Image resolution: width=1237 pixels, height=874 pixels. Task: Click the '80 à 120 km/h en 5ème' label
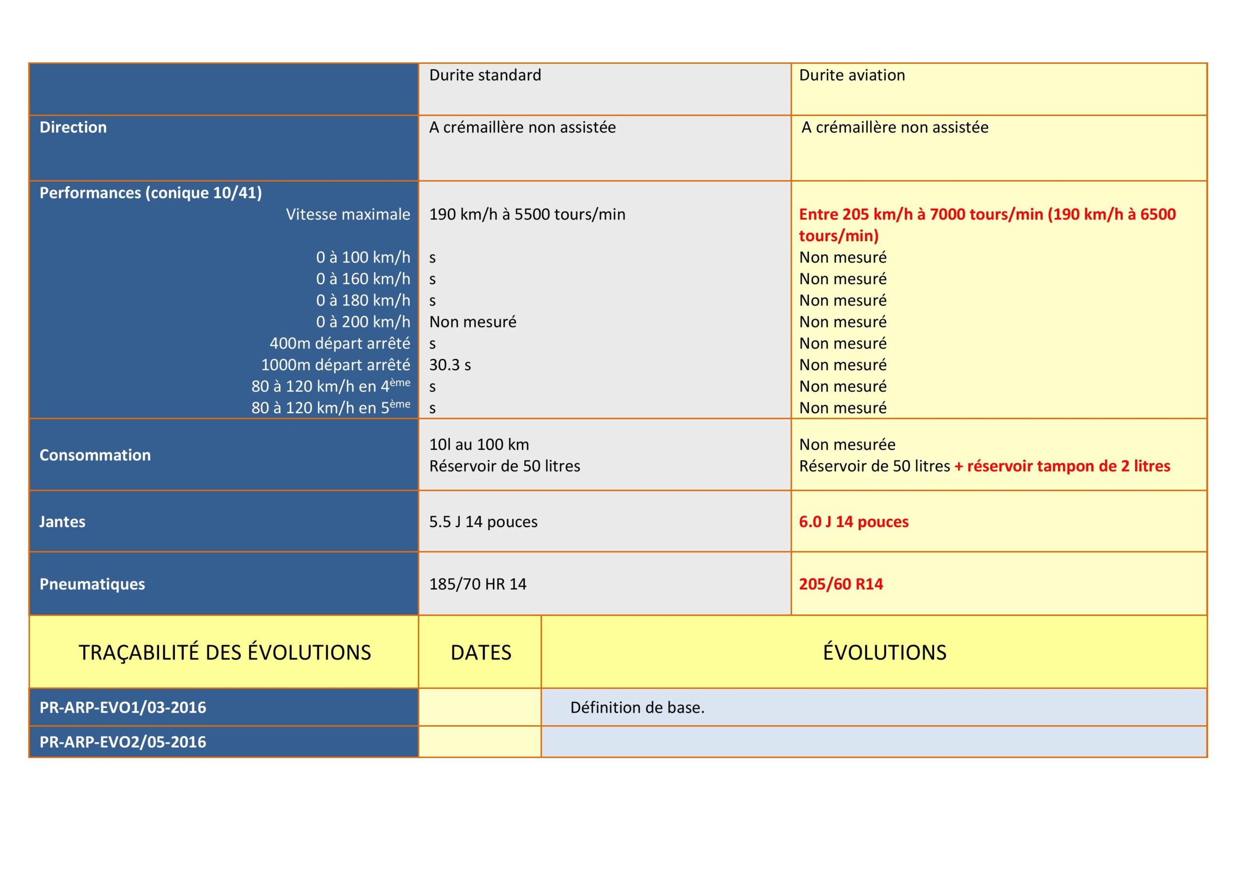[x=331, y=407]
